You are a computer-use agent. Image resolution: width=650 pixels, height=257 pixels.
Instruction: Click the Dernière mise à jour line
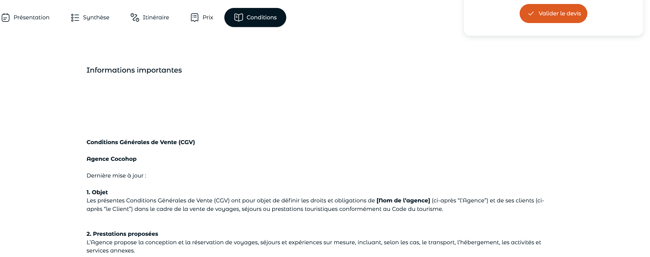tap(116, 176)
